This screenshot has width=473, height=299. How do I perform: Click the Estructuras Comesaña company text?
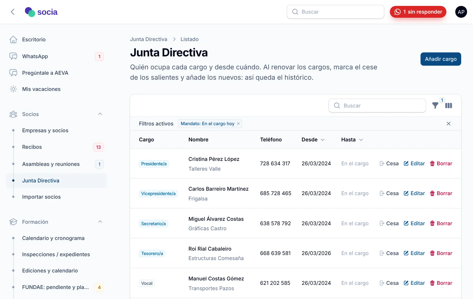(216, 258)
